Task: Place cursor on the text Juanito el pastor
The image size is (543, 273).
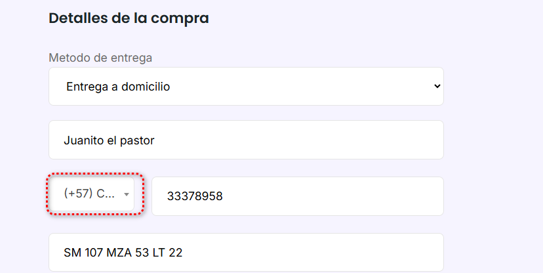Action: click(x=109, y=140)
